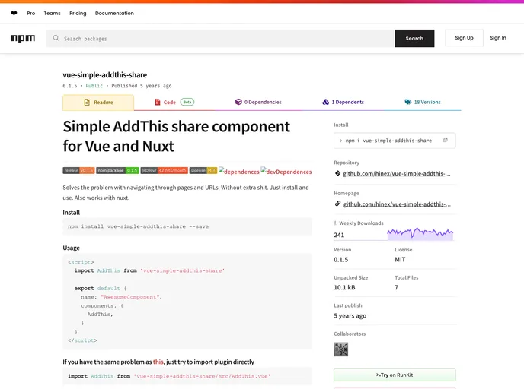Image resolution: width=524 pixels, height=389 pixels.
Task: Click the 'npm install vue-simple-addthis-share --save' code line
Action: click(138, 226)
